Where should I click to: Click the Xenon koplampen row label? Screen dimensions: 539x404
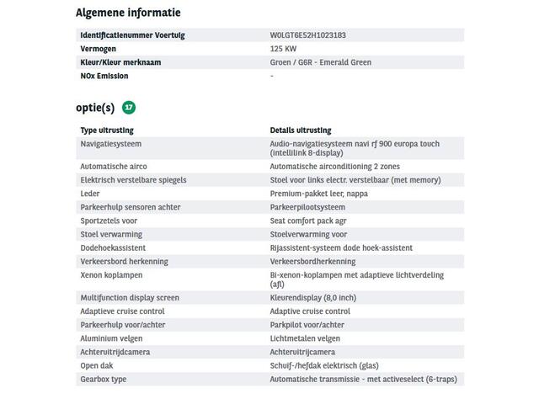(111, 274)
